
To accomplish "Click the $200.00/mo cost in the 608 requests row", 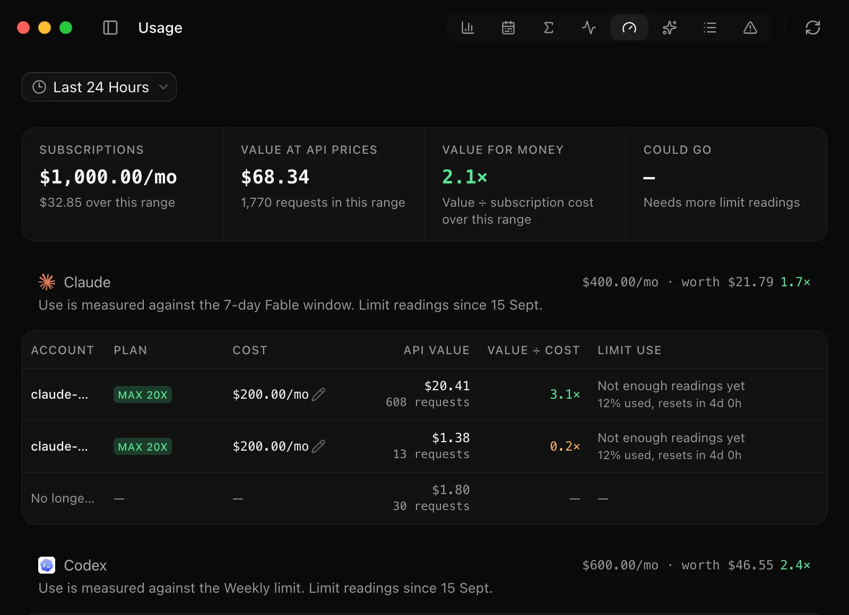I will 271,394.
